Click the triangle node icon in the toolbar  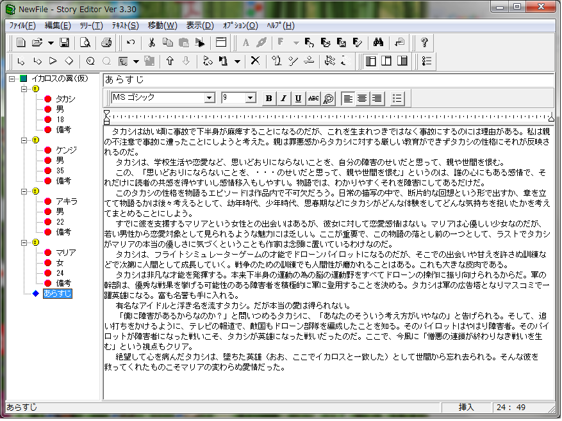(x=53, y=61)
